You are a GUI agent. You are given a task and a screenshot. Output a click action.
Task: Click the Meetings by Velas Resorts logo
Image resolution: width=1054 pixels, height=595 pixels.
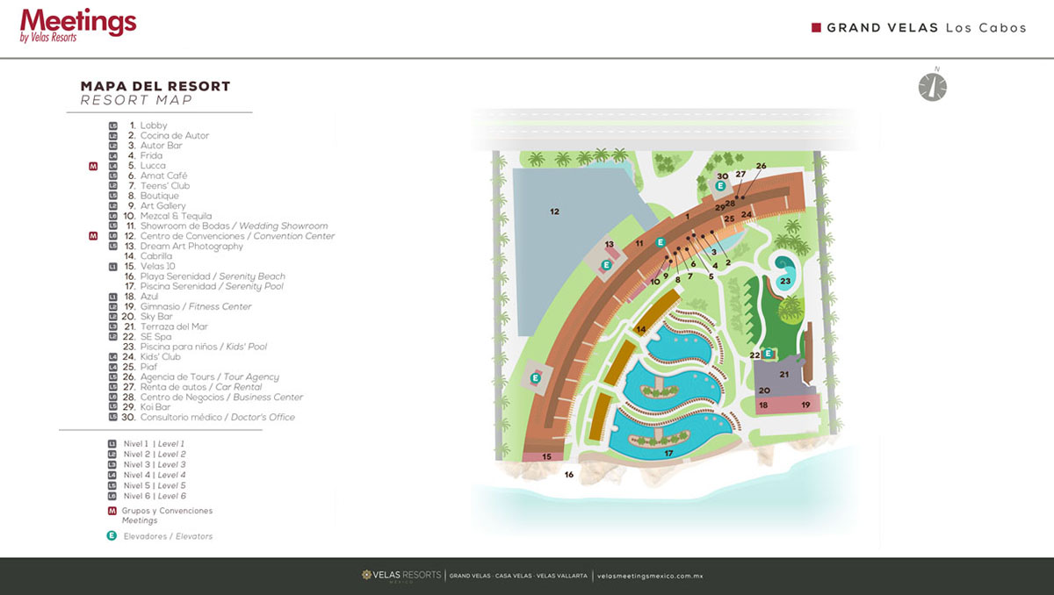[78, 25]
